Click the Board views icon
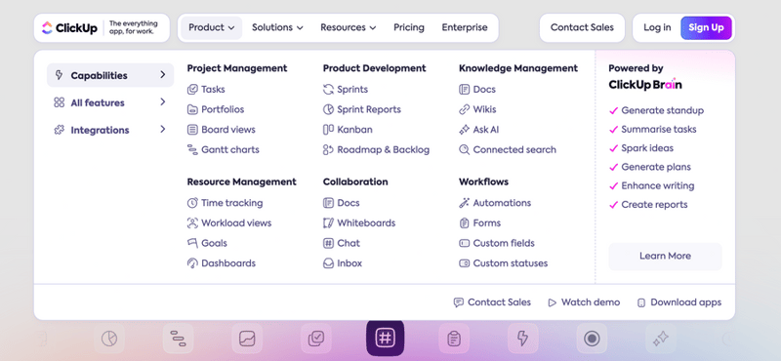This screenshot has width=781, height=361. pos(192,130)
